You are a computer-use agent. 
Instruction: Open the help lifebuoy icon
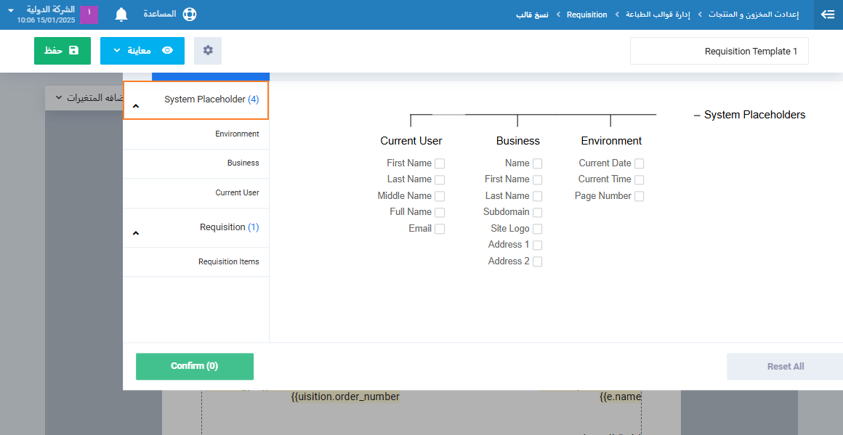pos(190,15)
